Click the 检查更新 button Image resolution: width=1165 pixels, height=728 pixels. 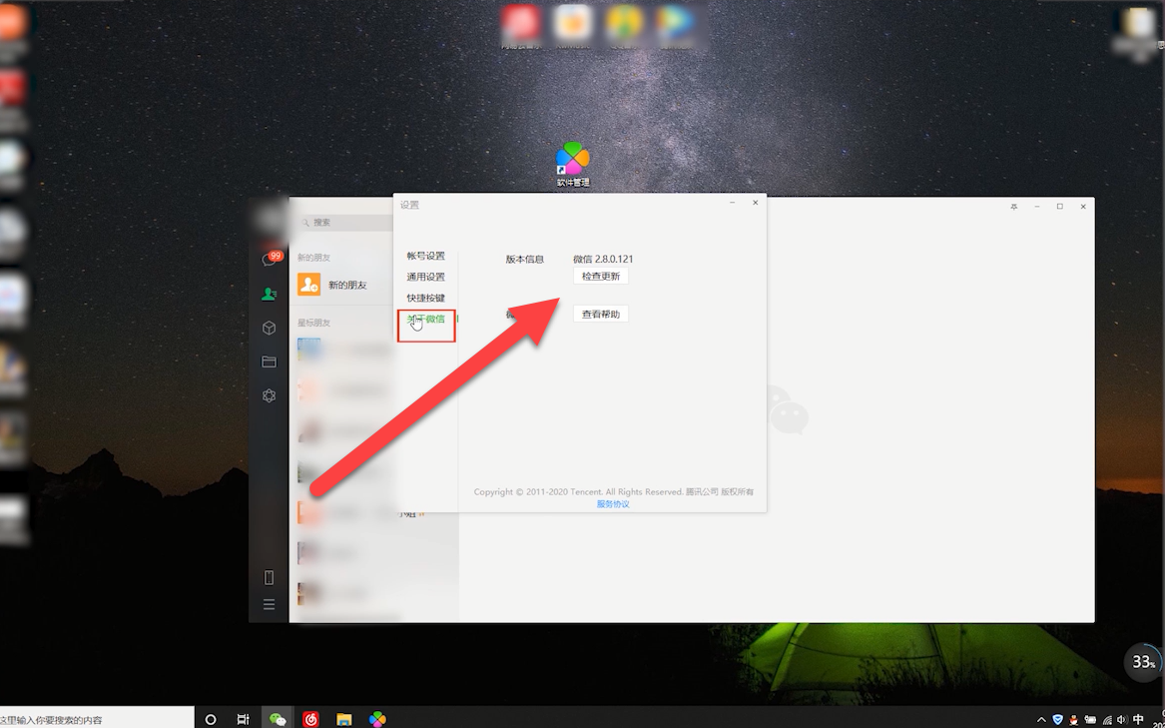(601, 276)
